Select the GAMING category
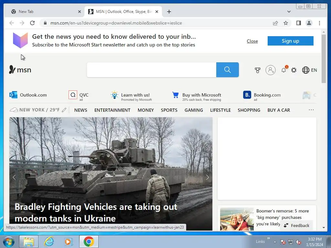 [x=194, y=110]
